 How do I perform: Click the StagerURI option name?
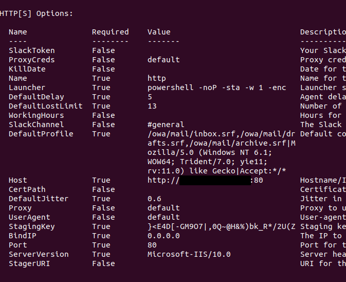coord(29,263)
